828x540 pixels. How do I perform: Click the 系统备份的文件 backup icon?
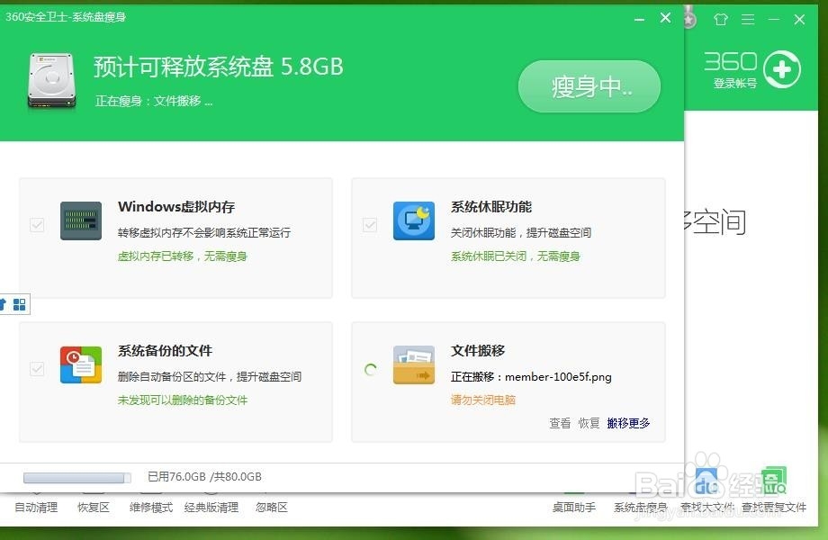point(81,364)
